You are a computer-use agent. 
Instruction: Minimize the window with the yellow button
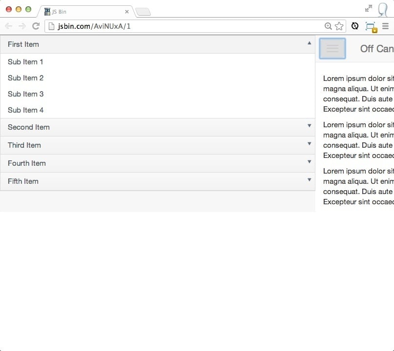(19, 10)
